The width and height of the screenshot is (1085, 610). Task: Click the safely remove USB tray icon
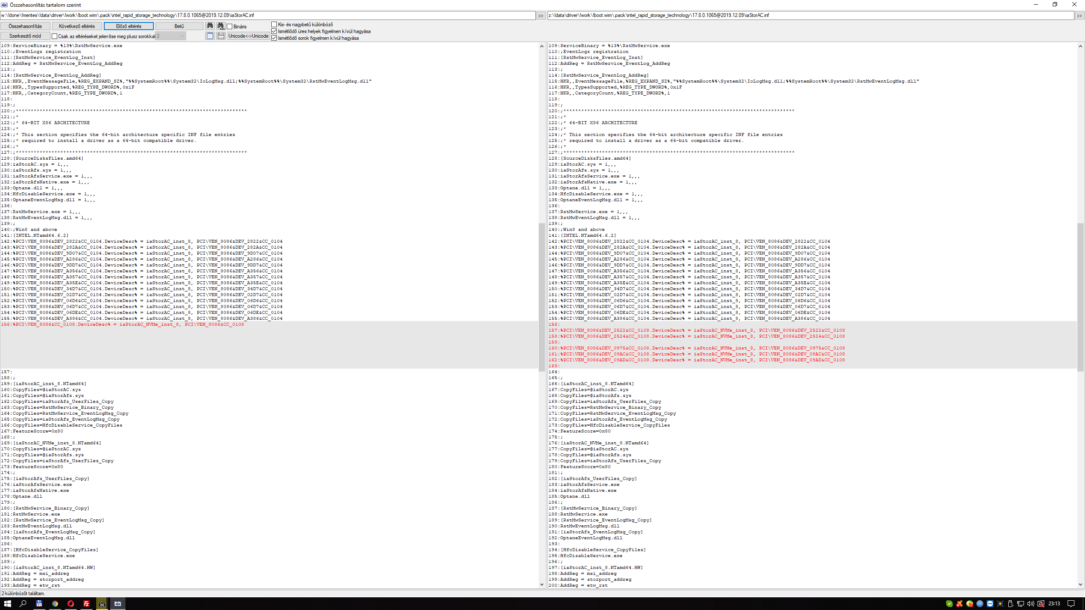coord(1010,604)
